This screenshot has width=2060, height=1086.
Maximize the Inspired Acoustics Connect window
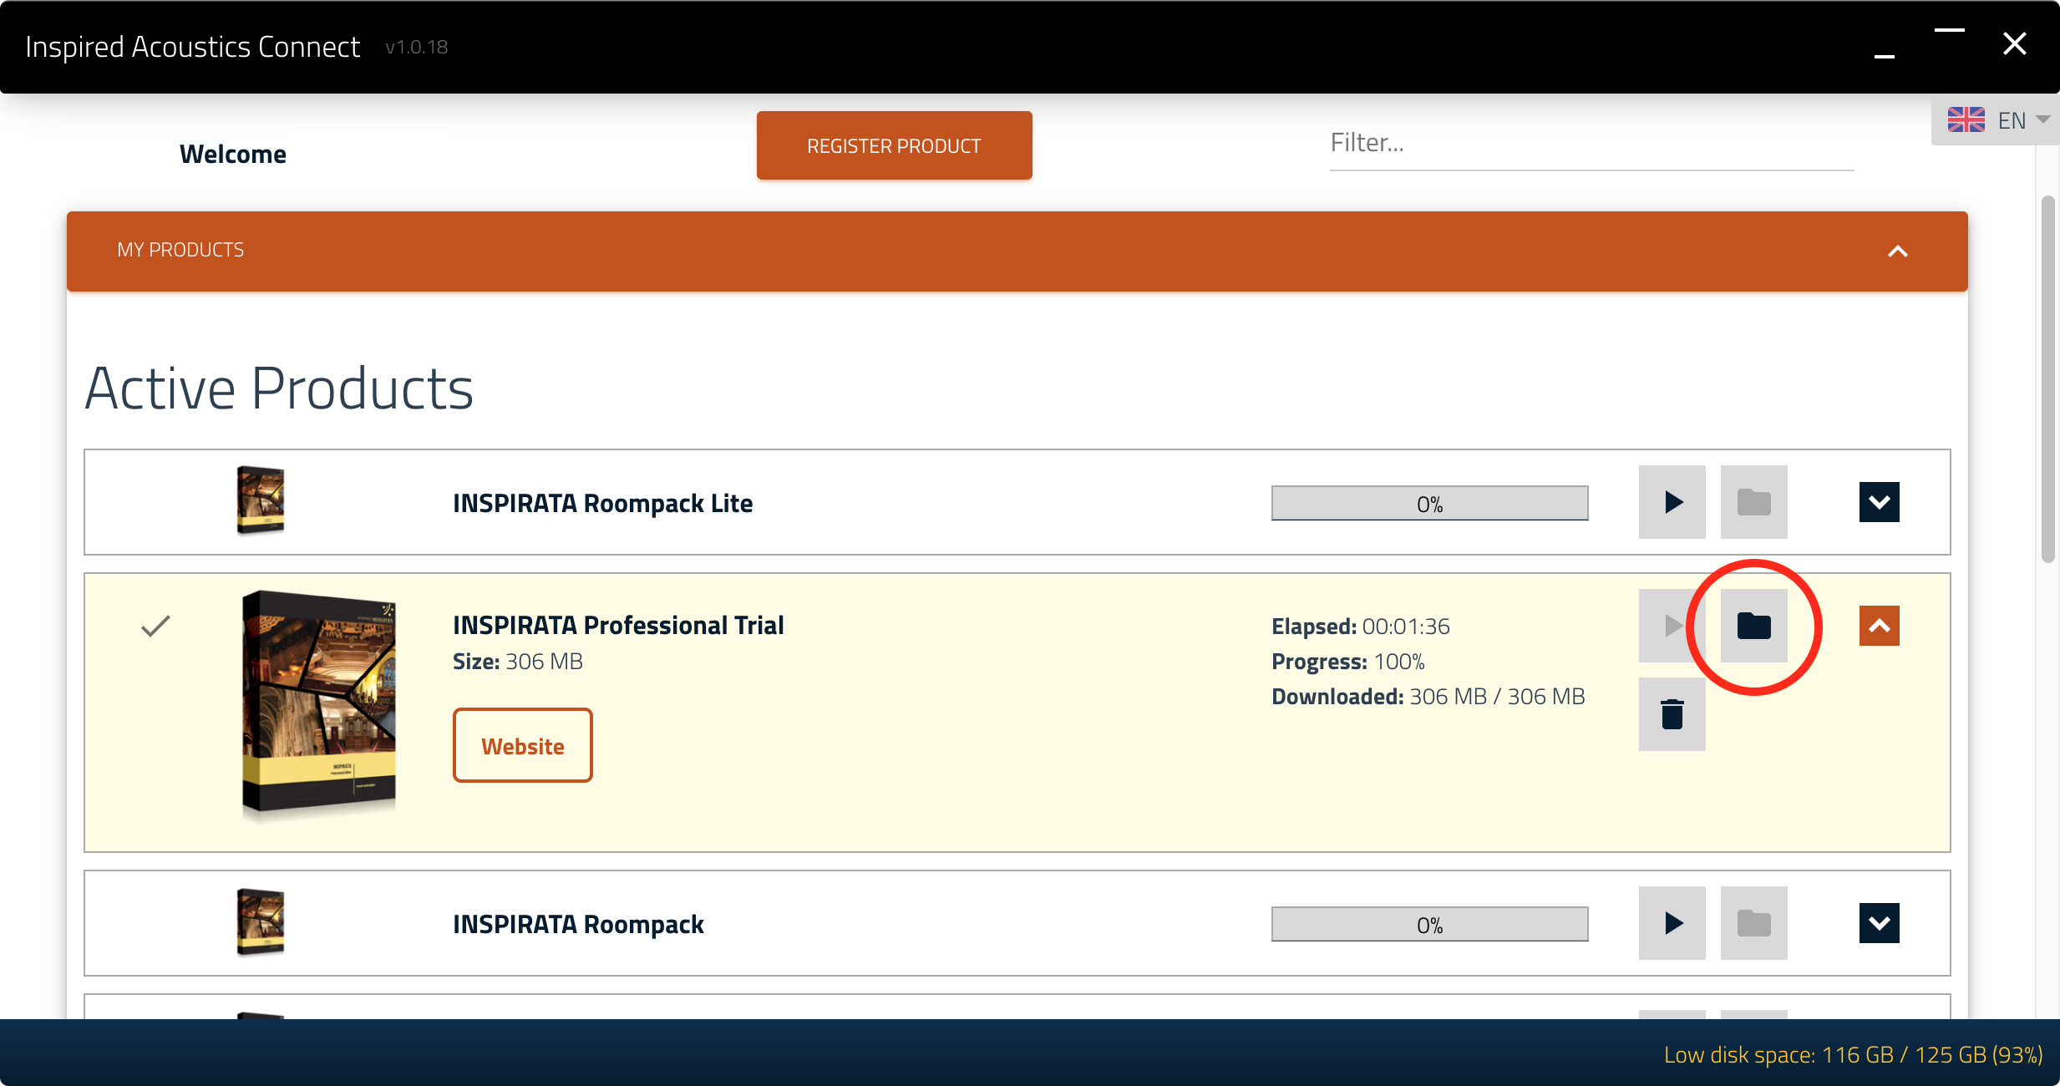pyautogui.click(x=1949, y=31)
